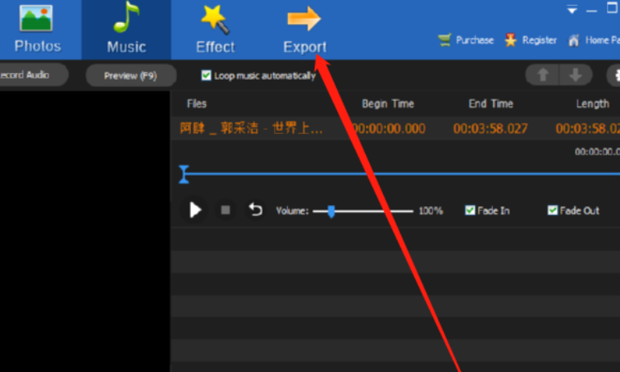This screenshot has width=620, height=372.
Task: Open the Effect tab
Action: [215, 30]
